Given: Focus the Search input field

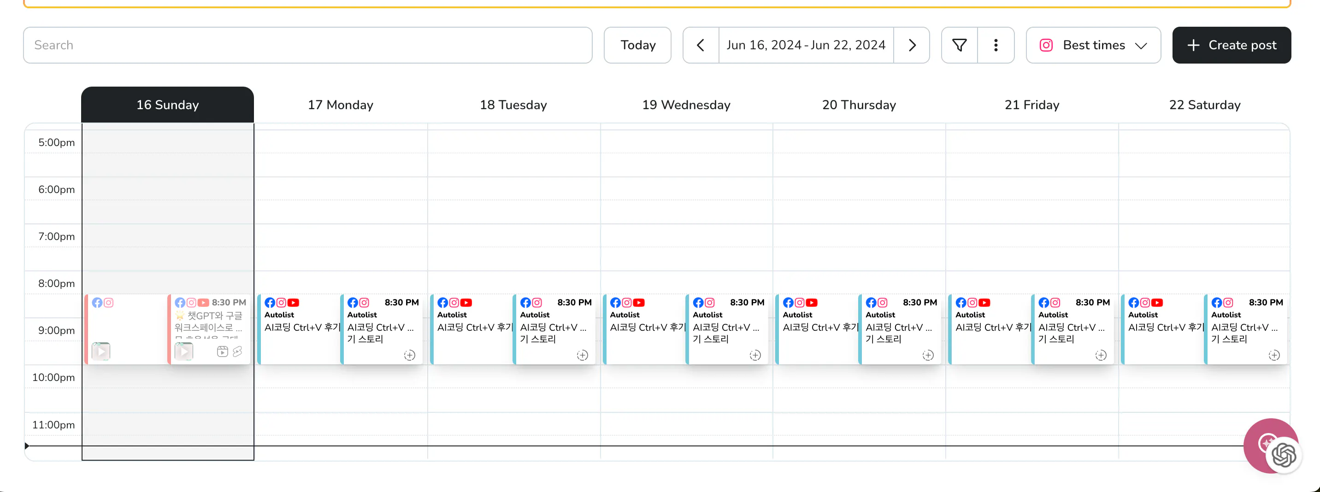Looking at the screenshot, I should pos(307,45).
